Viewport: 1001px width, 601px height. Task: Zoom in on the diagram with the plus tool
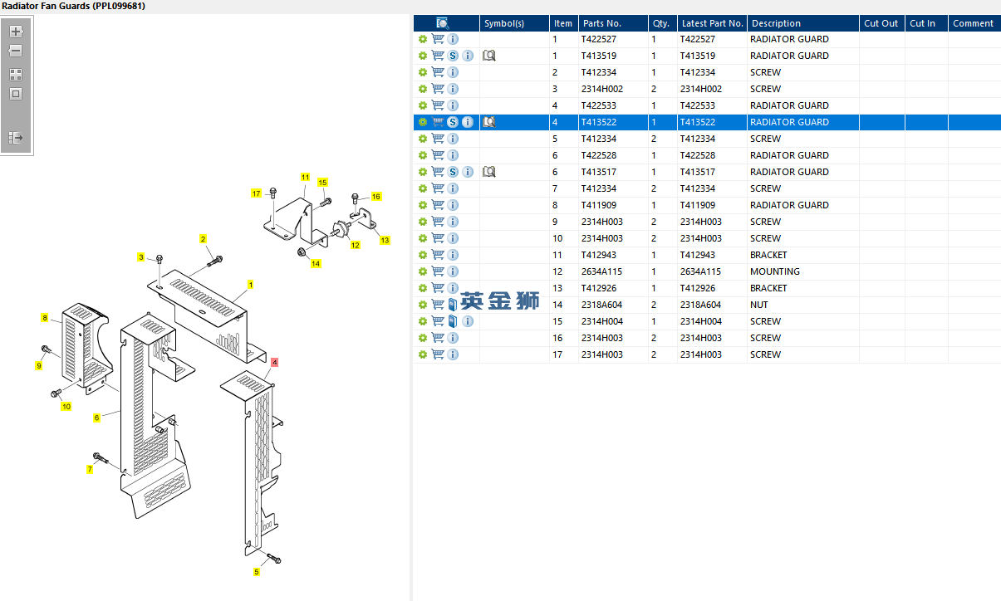(16, 32)
